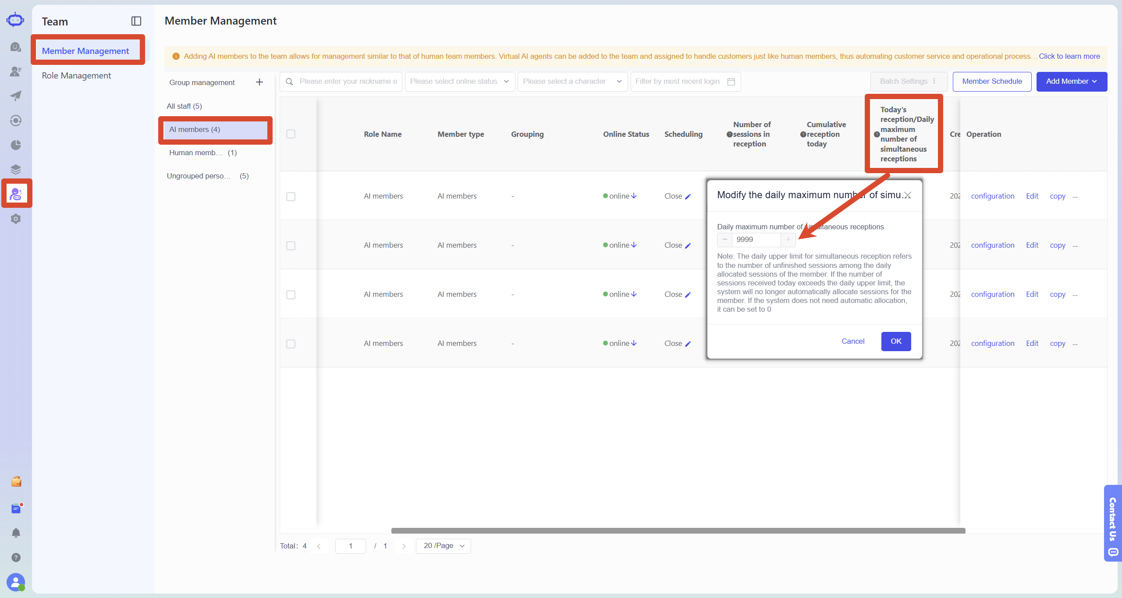Screen dimensions: 1122x598
Task: Click the pencil icon next to first Close scheduling
Action: pos(688,196)
